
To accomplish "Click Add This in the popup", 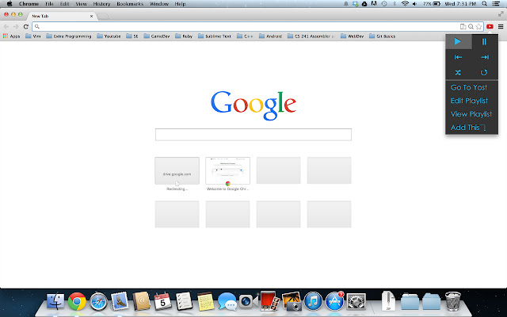I will pyautogui.click(x=468, y=128).
